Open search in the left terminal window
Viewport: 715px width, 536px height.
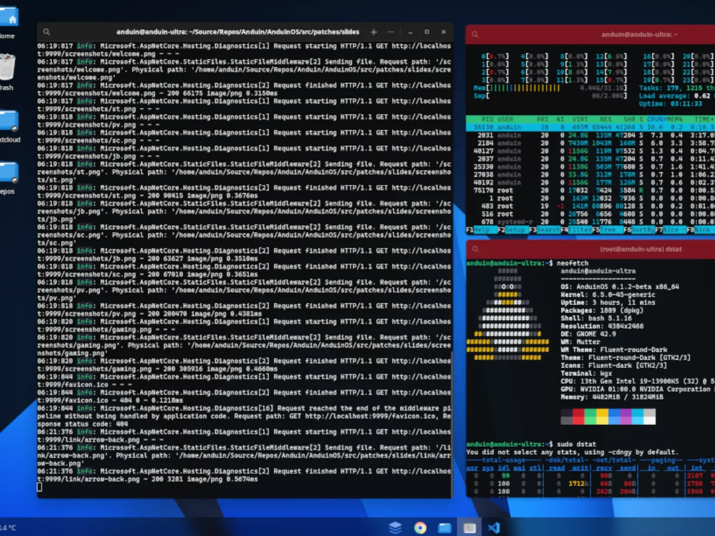click(47, 32)
